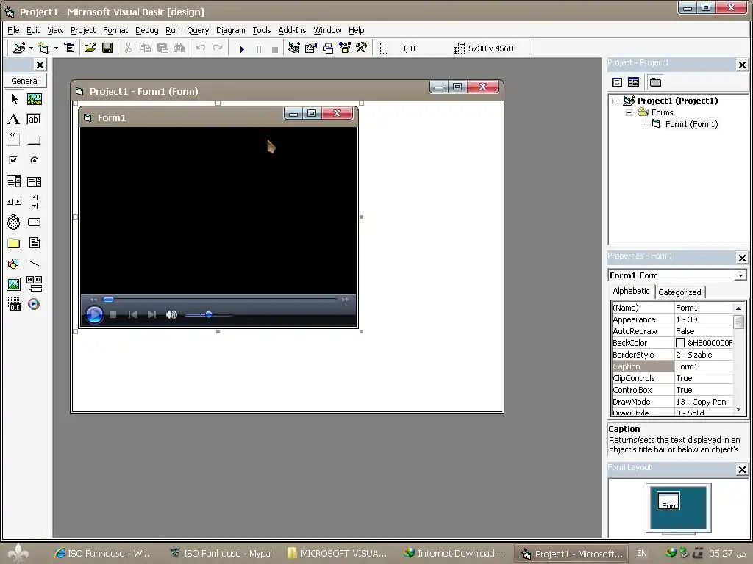Collapse the Forms folder node

629,112
